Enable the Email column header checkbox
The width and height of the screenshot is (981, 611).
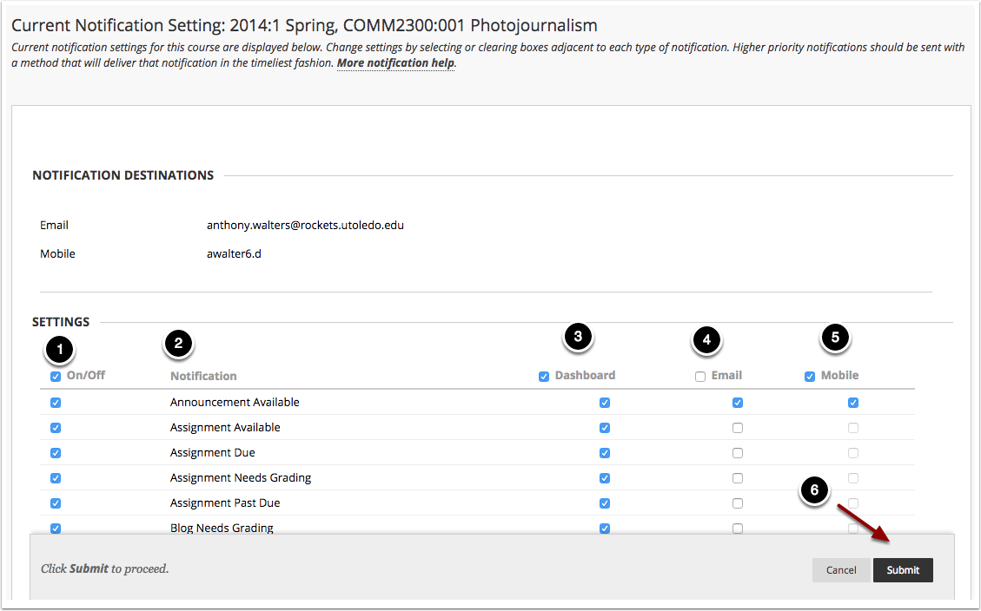[700, 377]
